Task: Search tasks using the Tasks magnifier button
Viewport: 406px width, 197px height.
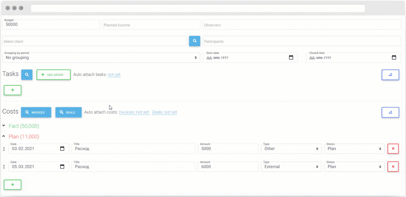Action: (27, 75)
